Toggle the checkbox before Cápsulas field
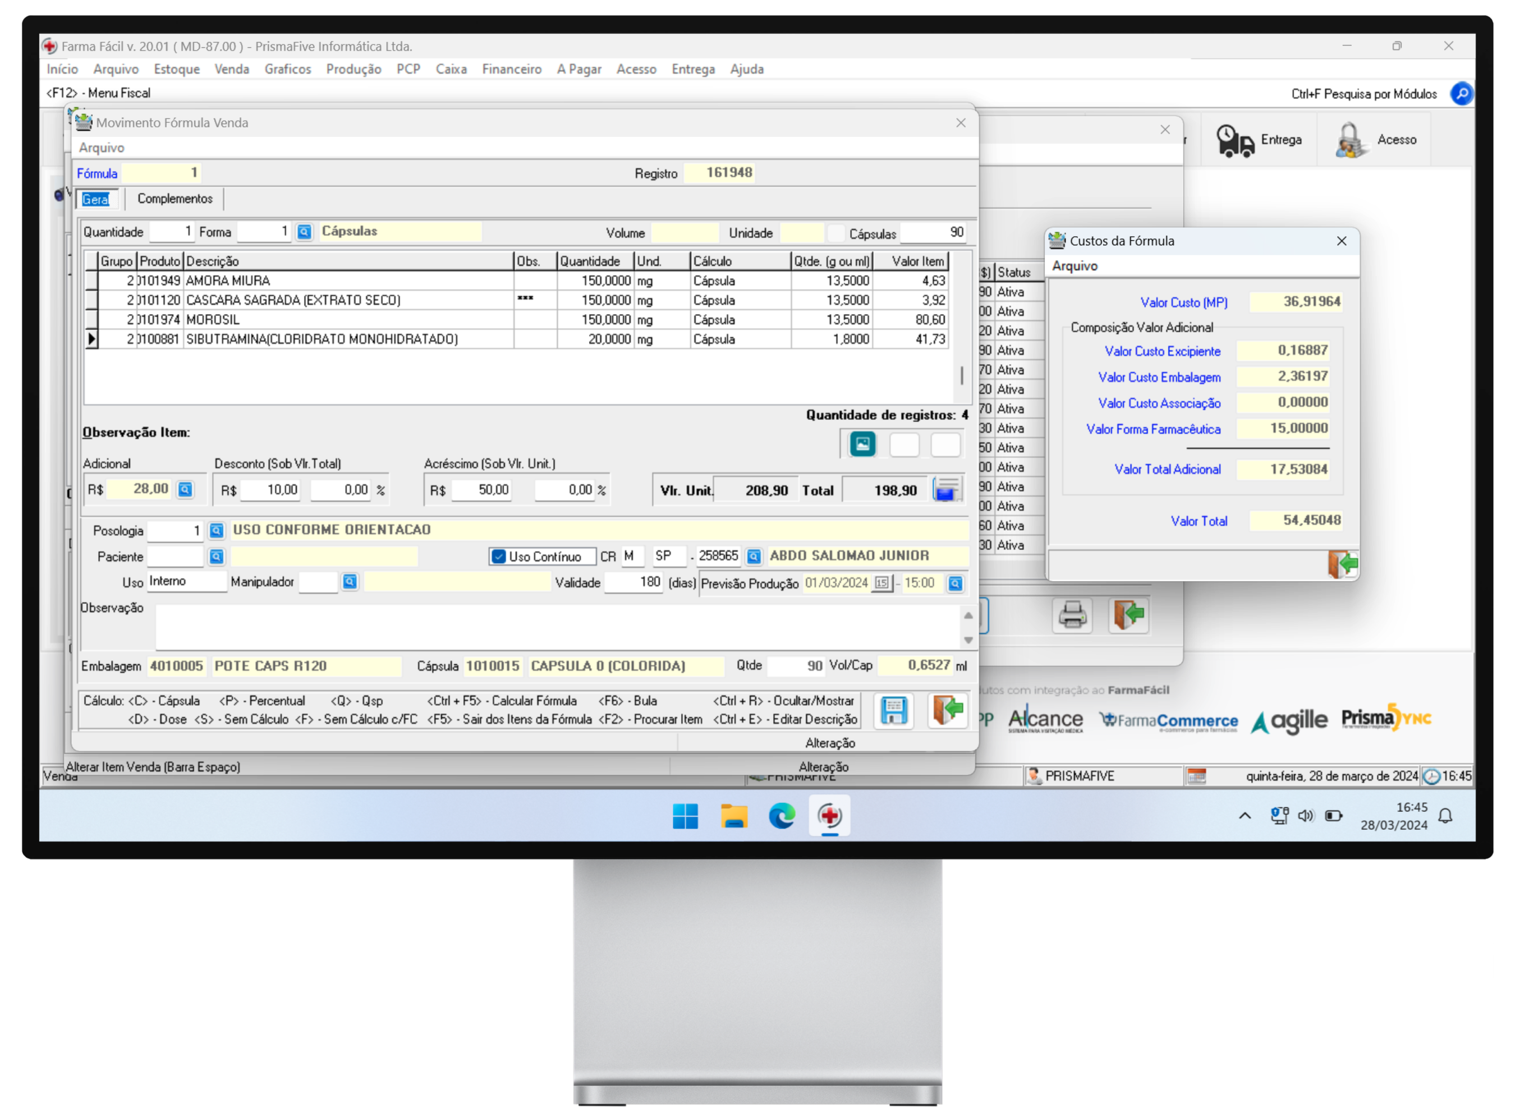Screen dimensions: 1515x1108 [x=835, y=233]
